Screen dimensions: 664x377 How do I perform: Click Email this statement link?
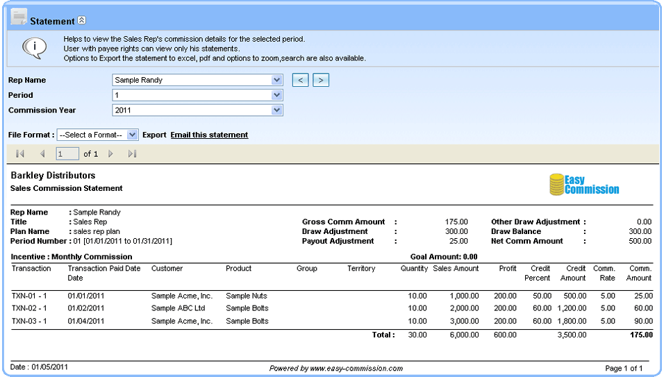[209, 135]
